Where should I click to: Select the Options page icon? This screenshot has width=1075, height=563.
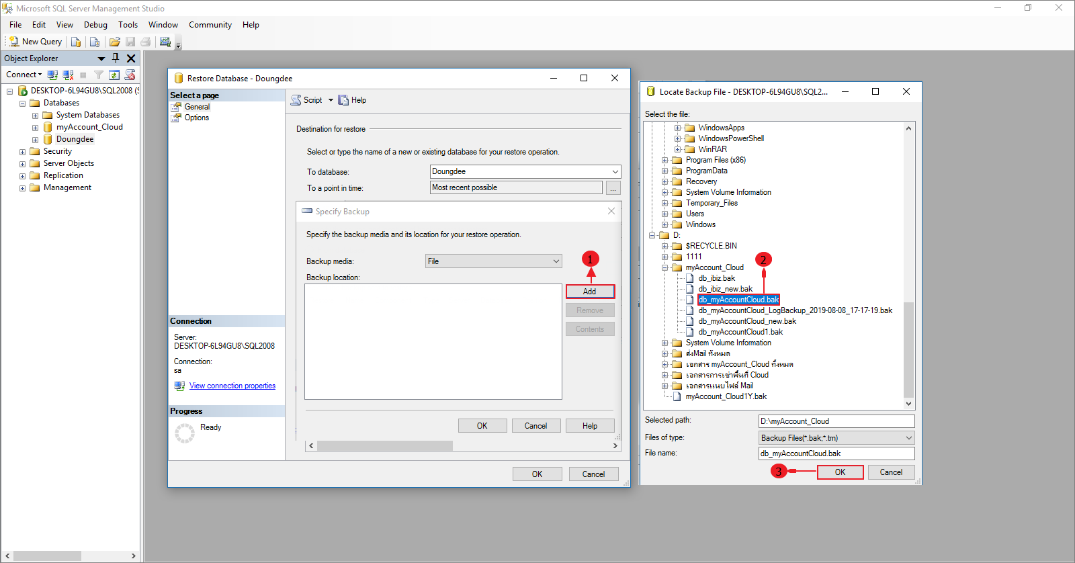point(177,118)
